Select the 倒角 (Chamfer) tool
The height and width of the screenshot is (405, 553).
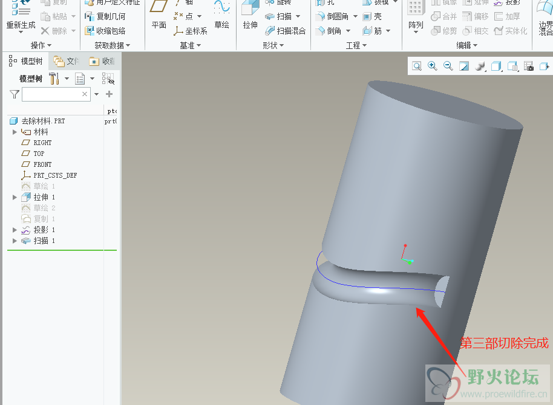click(329, 31)
